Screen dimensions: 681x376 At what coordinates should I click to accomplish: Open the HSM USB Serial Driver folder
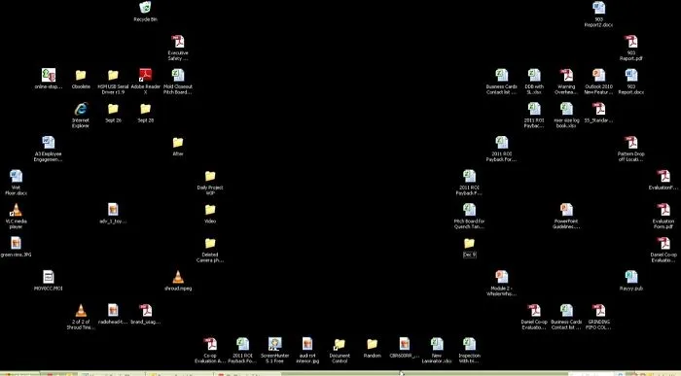113,75
